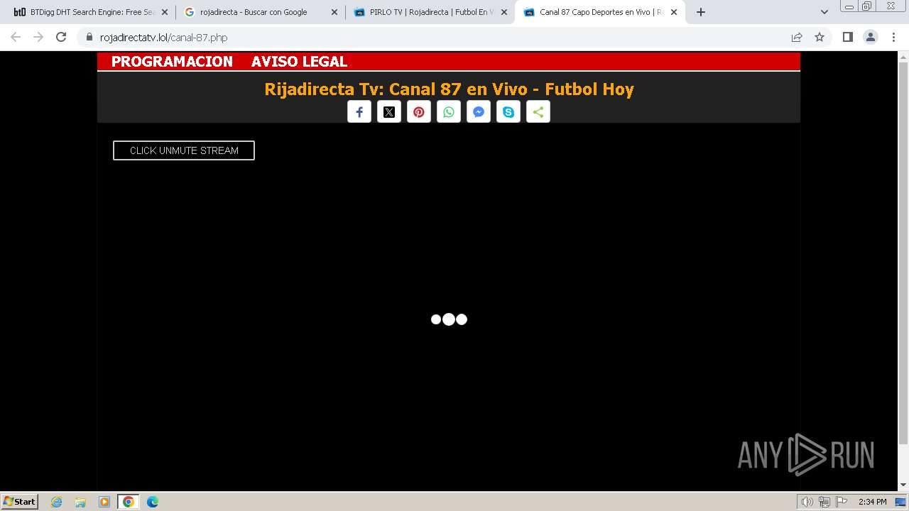Open the Chrome profile avatar
Screen dimensions: 909x511
coord(871,37)
